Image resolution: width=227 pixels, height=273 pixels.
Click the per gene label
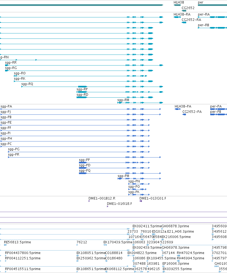[200, 2]
